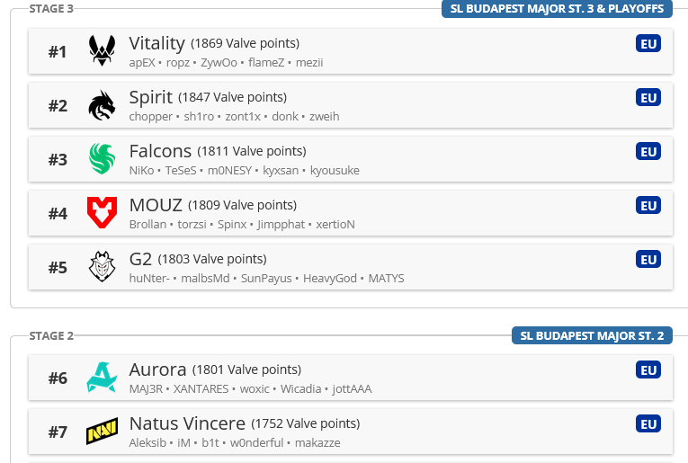Click the G2 samurai logo icon
This screenshot has height=463, width=688.
102,267
